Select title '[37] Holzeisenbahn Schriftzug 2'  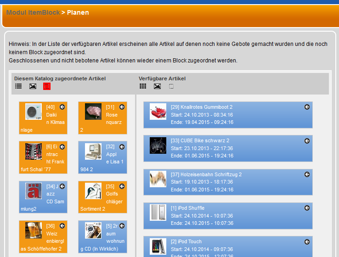pyautogui.click(x=206, y=174)
